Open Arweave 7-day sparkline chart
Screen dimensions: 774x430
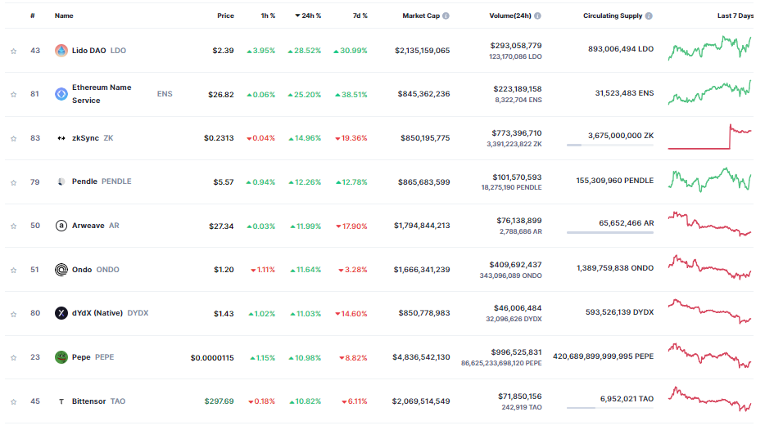pyautogui.click(x=710, y=224)
